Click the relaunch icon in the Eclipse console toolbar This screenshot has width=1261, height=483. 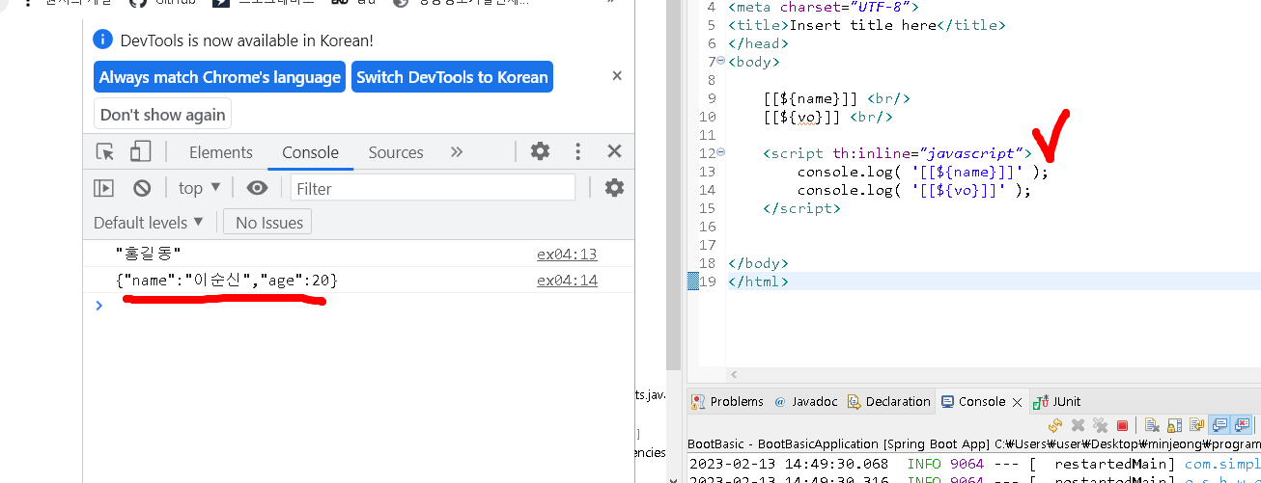pyautogui.click(x=1055, y=425)
